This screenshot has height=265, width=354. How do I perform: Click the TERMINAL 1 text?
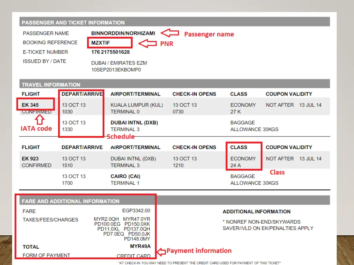pos(125,183)
